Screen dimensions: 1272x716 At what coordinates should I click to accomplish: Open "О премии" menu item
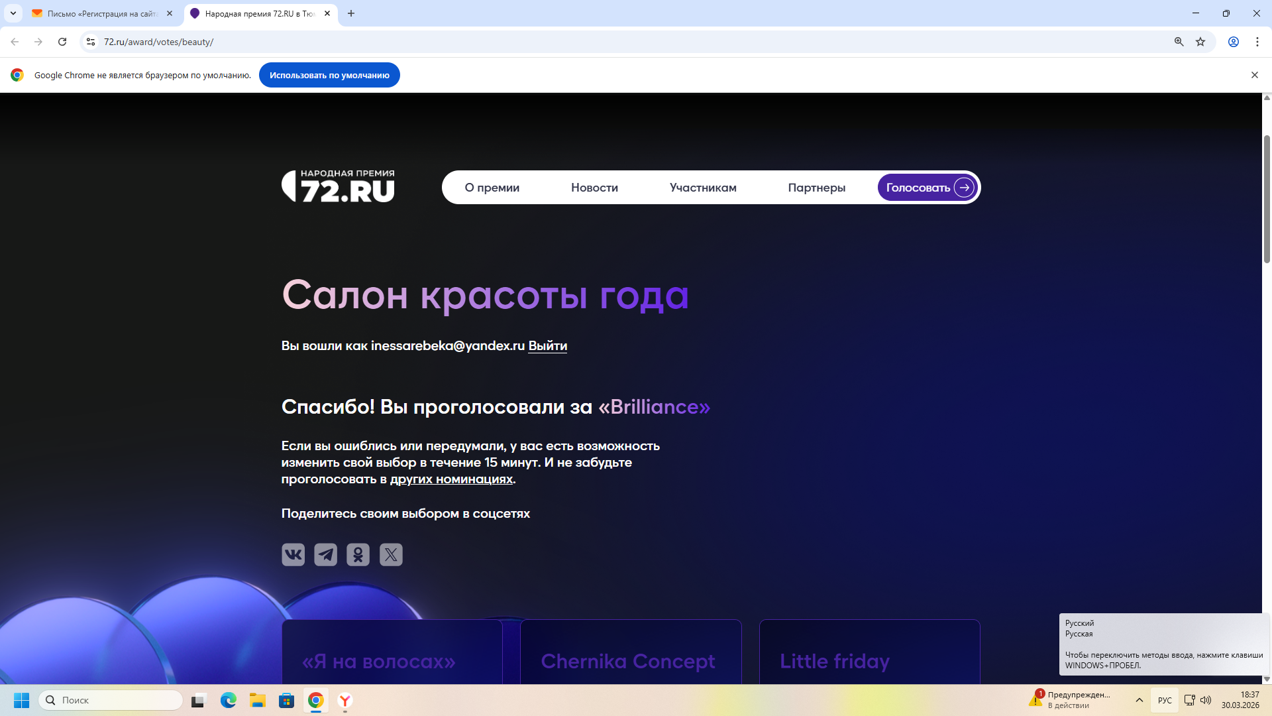(492, 188)
